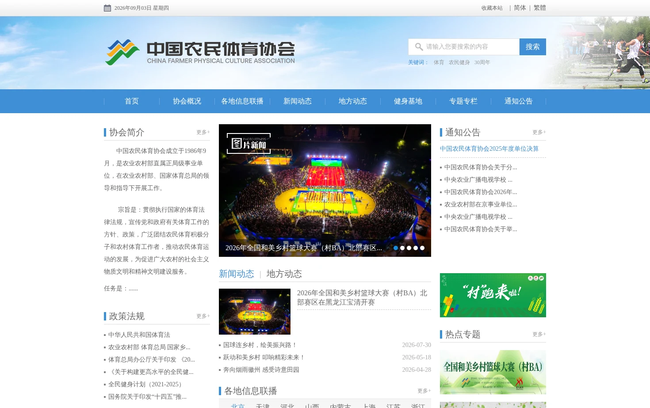
Task: Select the second carousel dot
Action: click(x=402, y=248)
